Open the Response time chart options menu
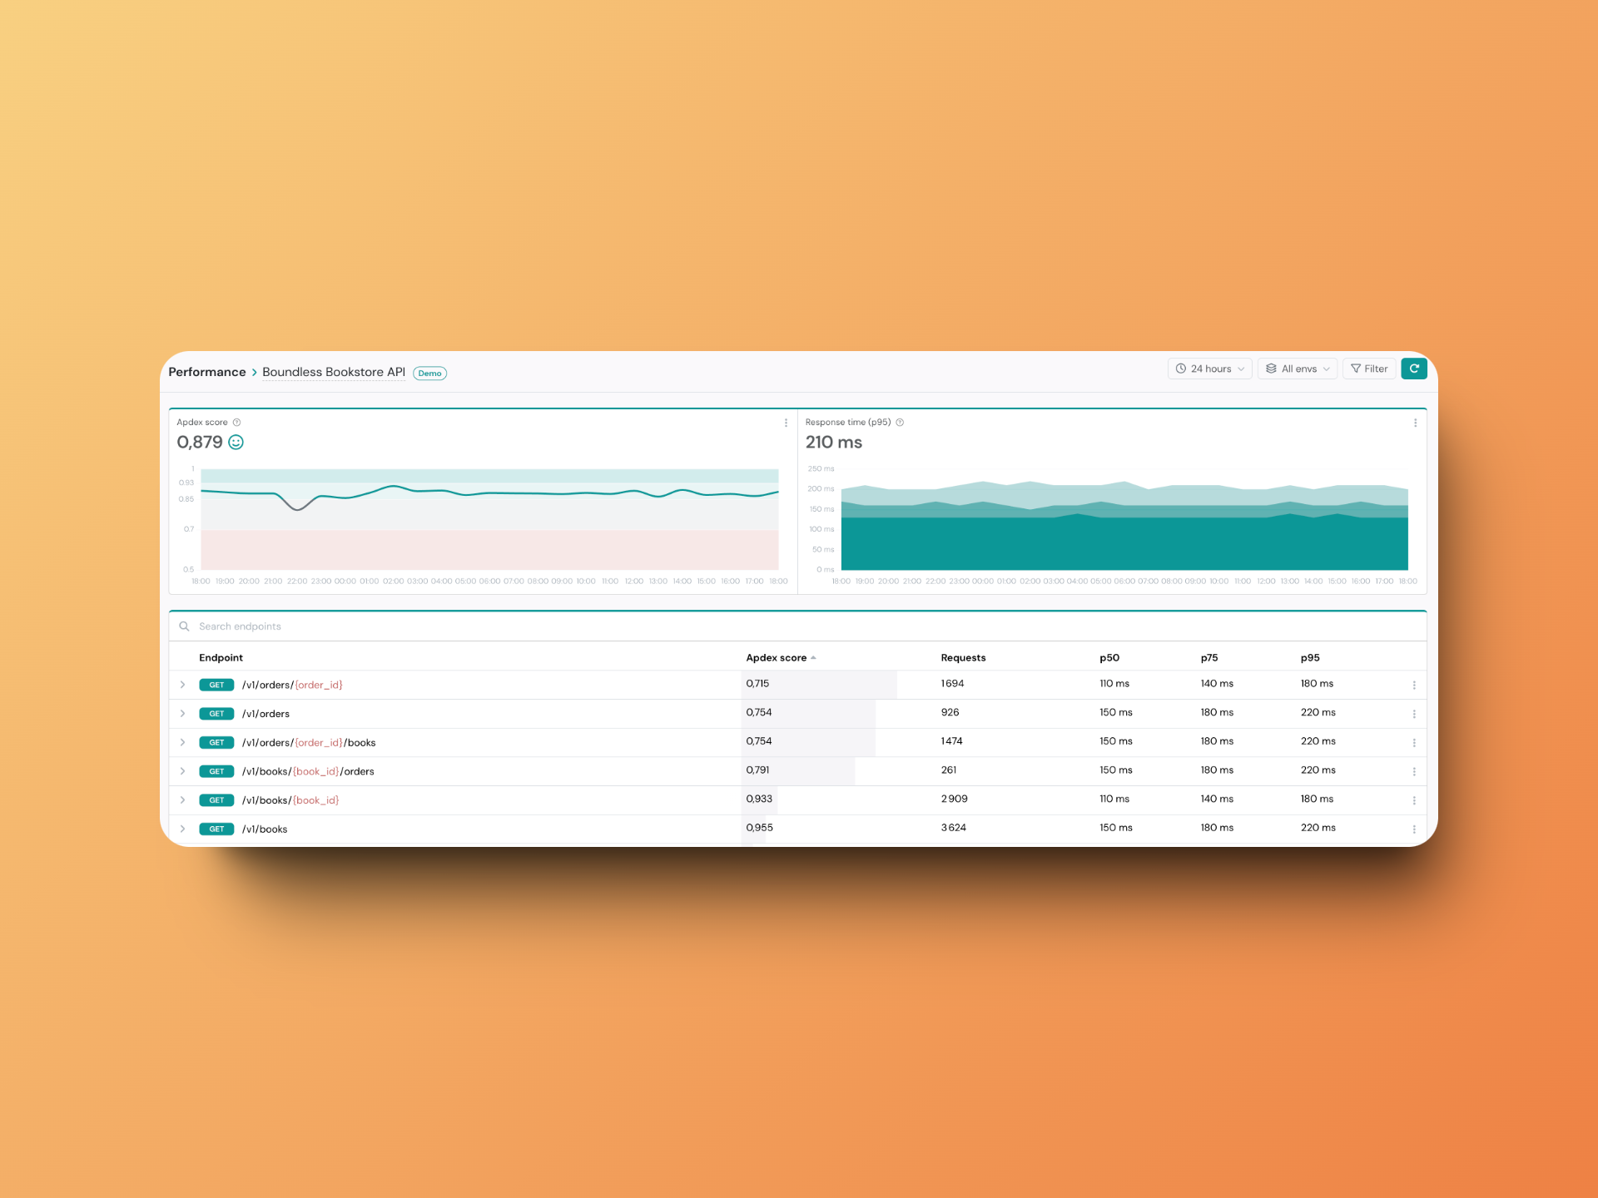1598x1198 pixels. [x=1415, y=423]
